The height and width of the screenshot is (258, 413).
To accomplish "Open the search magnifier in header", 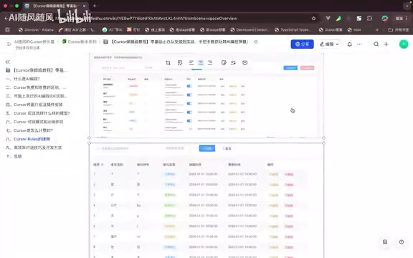I will (376, 44).
